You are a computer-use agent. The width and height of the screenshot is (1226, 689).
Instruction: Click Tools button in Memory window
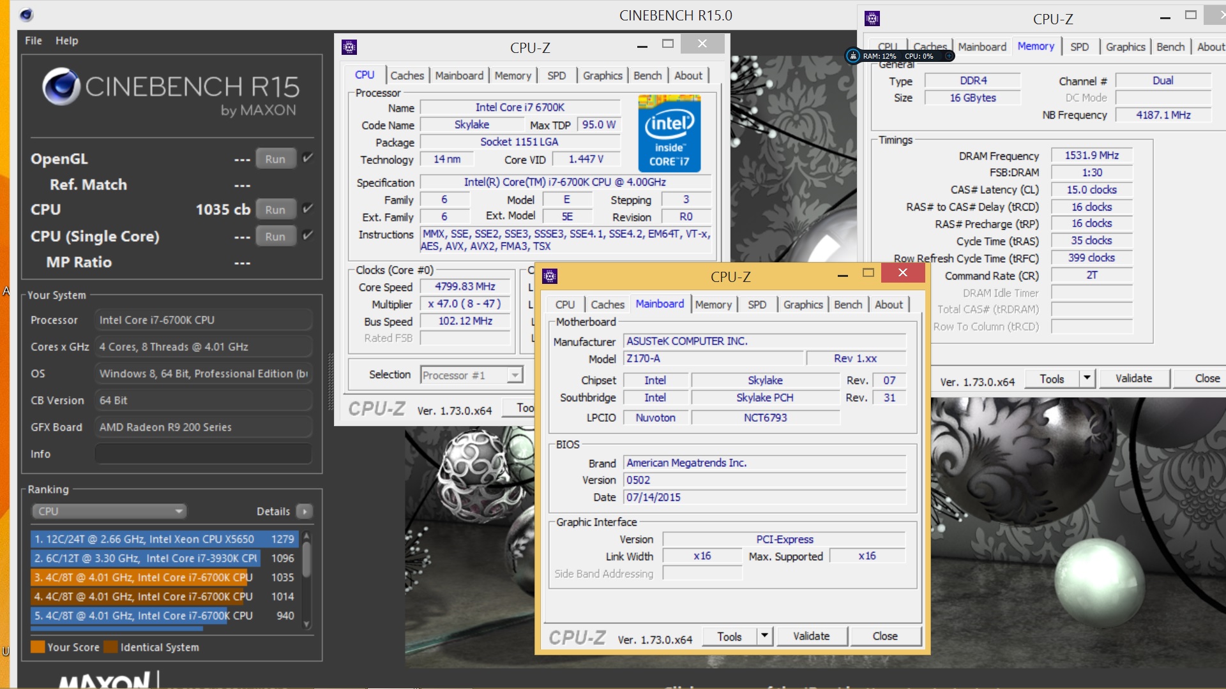[1052, 378]
